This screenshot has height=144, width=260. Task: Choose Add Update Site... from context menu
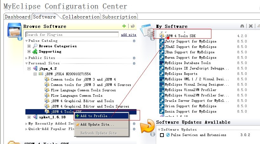pyautogui.click(x=102, y=124)
